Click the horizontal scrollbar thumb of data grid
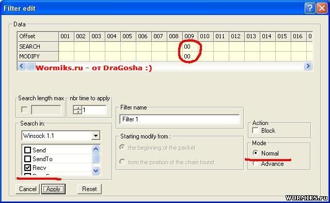This screenshot has height=203, width=330. pyautogui.click(x=30, y=66)
